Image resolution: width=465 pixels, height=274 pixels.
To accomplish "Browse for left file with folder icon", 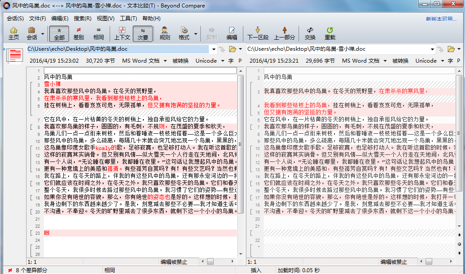I will coord(232,49).
